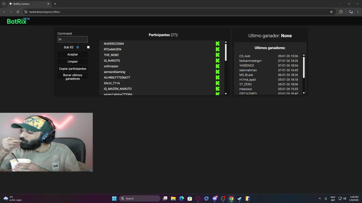Click the Kick icon next to iQ_NARUTO
The image size is (362, 203).
(217, 61)
